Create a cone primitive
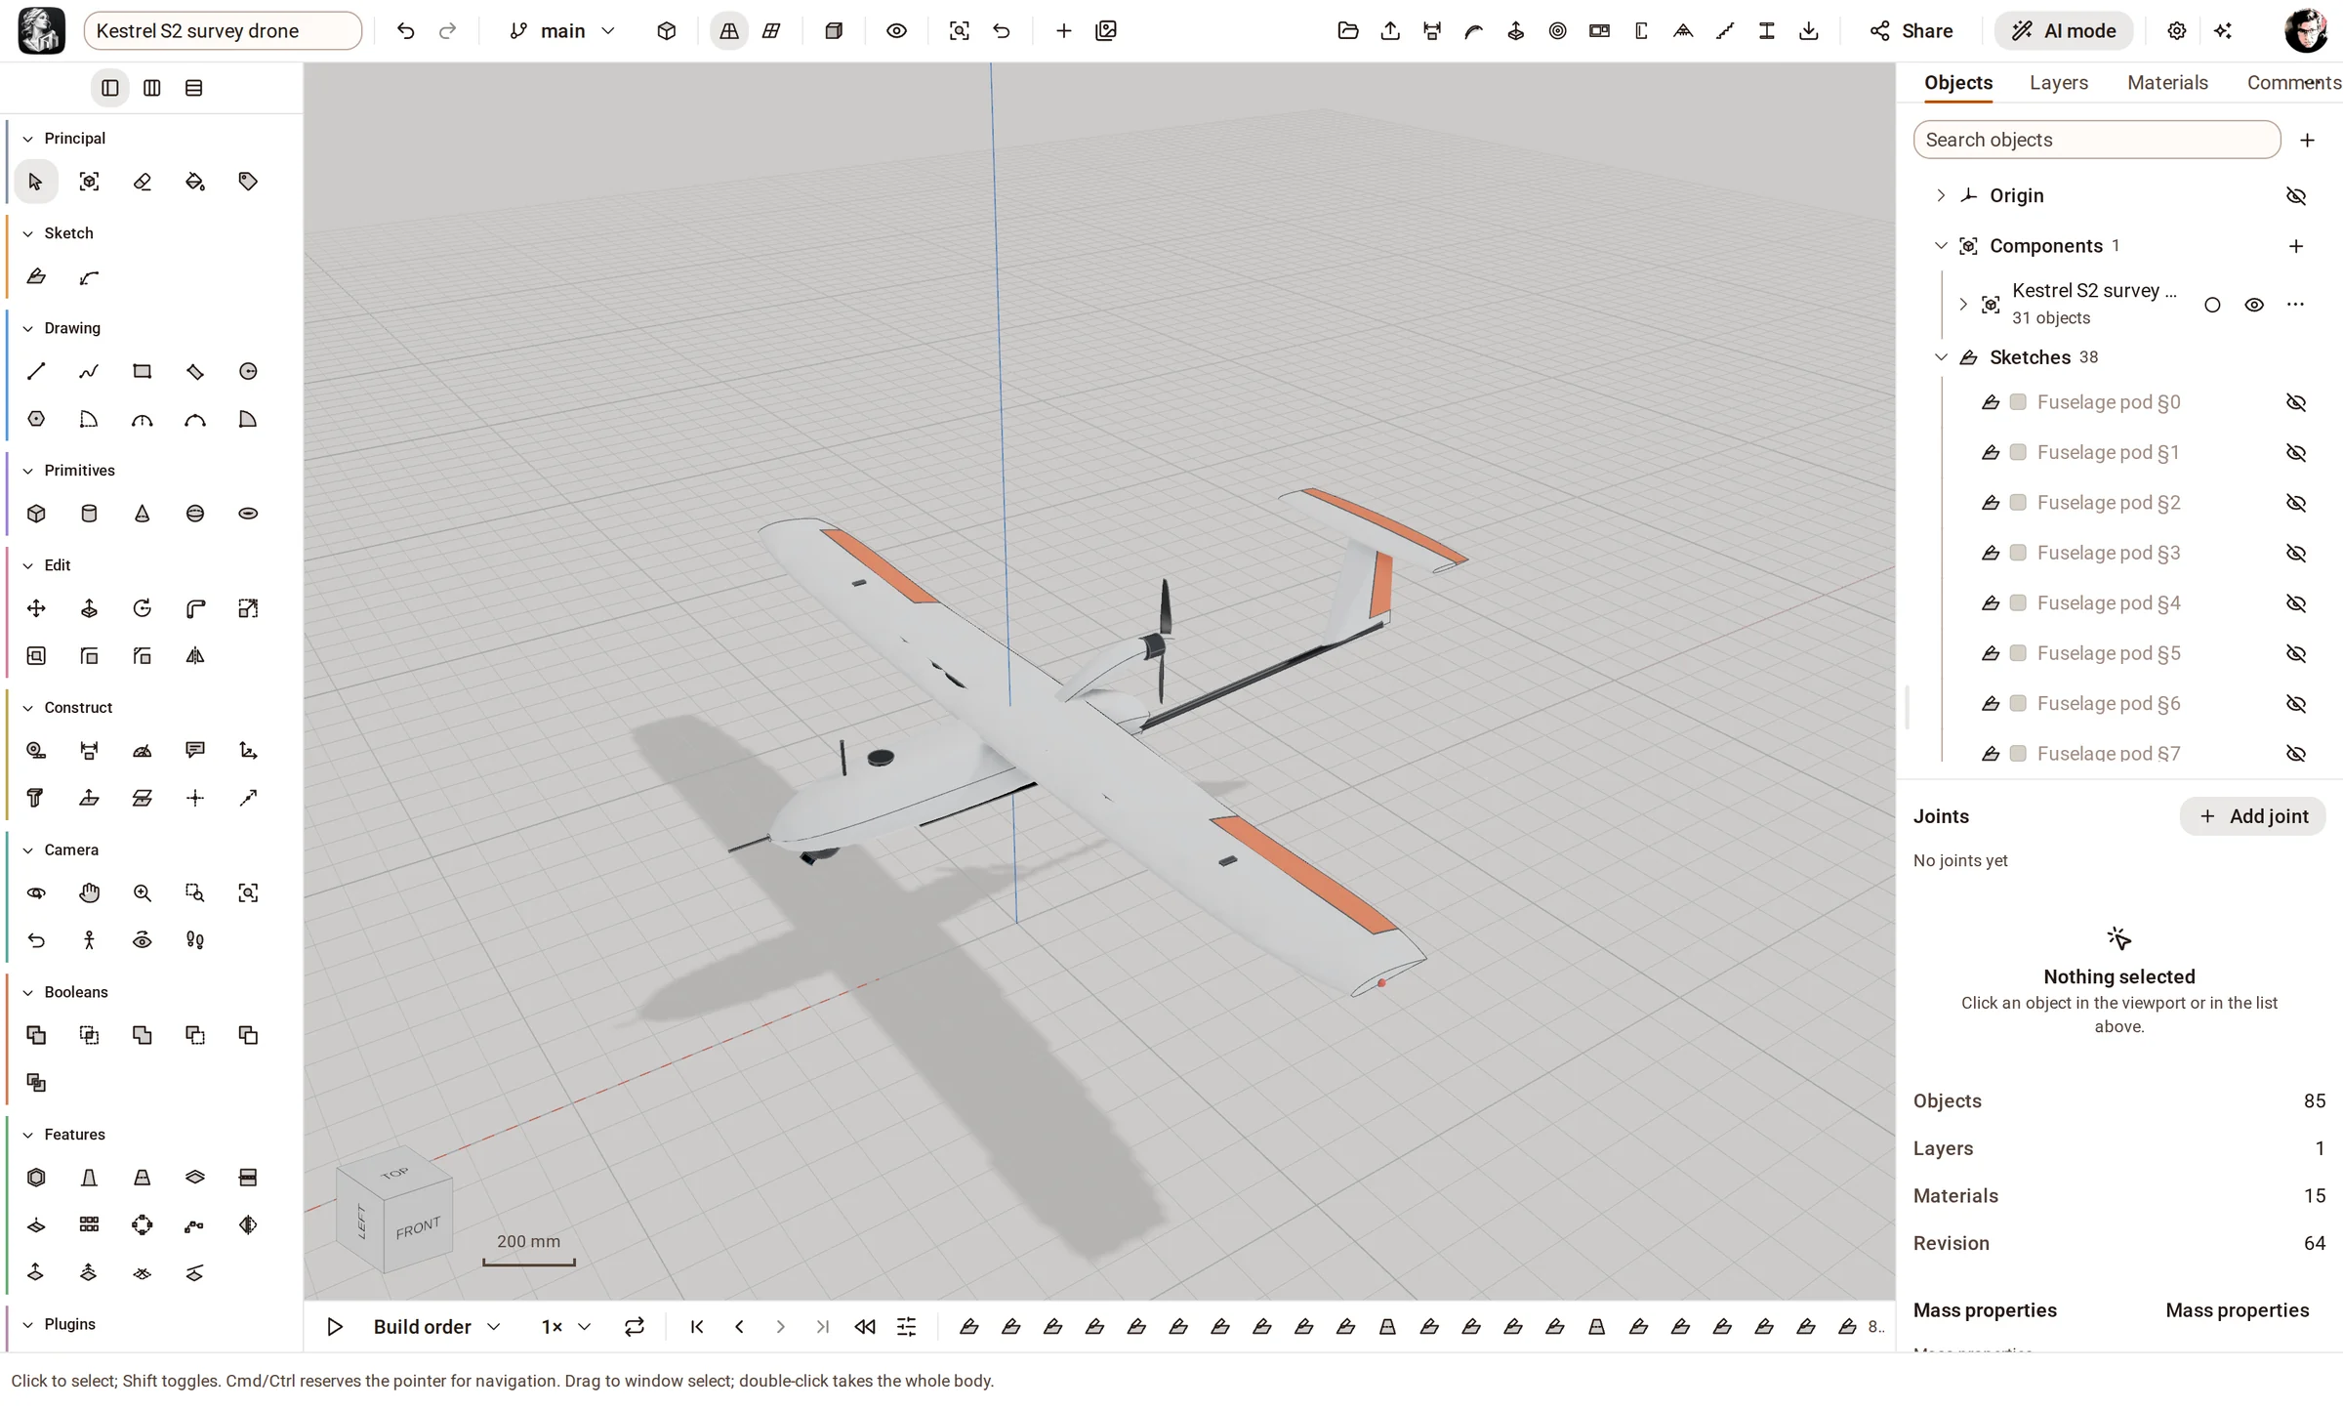Screen dimensions: 2343x1409 (143, 514)
